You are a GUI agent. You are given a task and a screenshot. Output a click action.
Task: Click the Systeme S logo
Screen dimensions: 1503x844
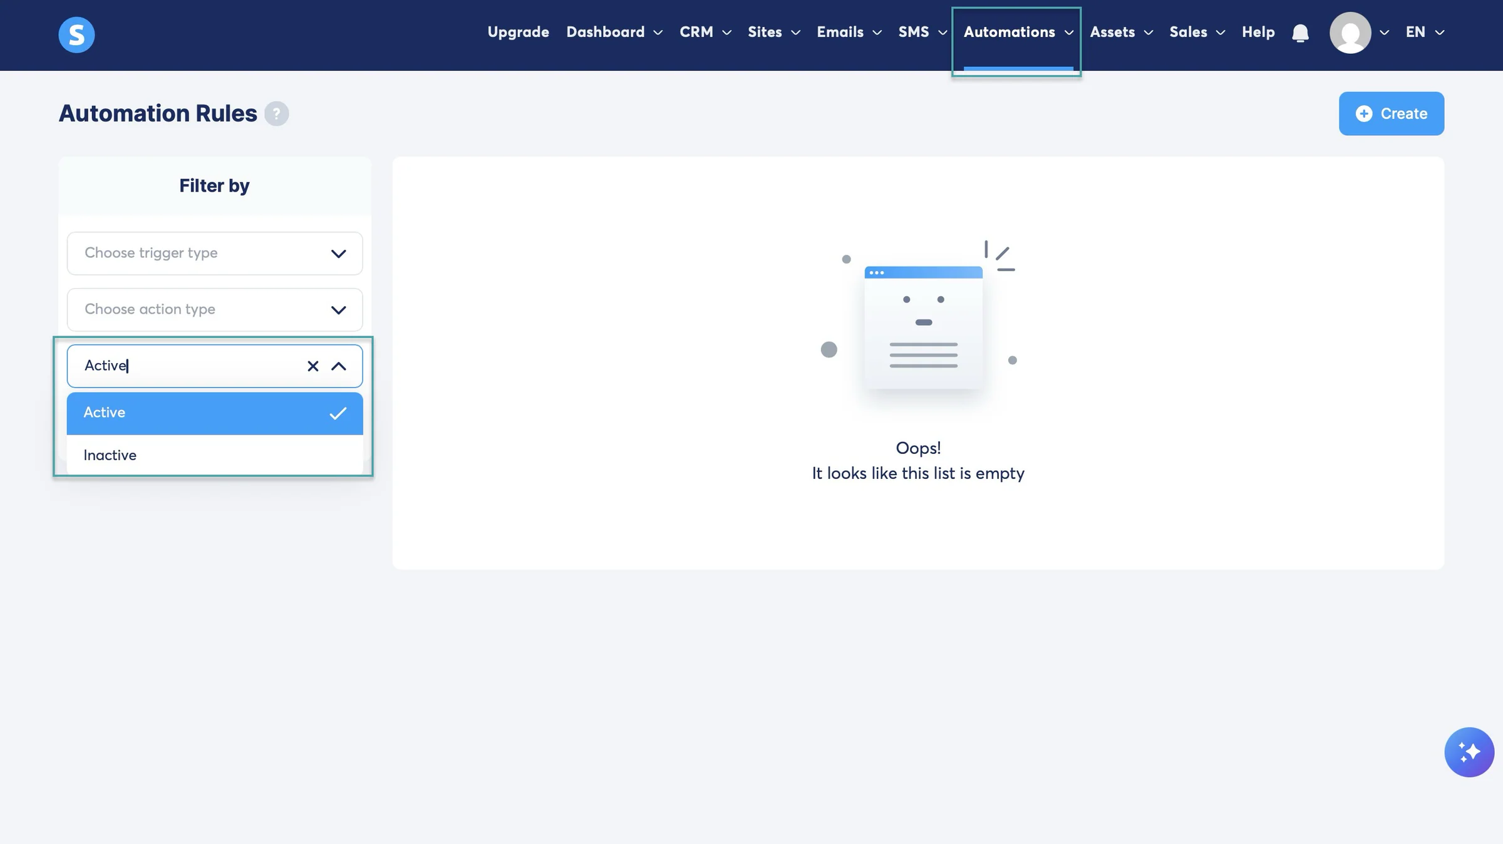(76, 34)
